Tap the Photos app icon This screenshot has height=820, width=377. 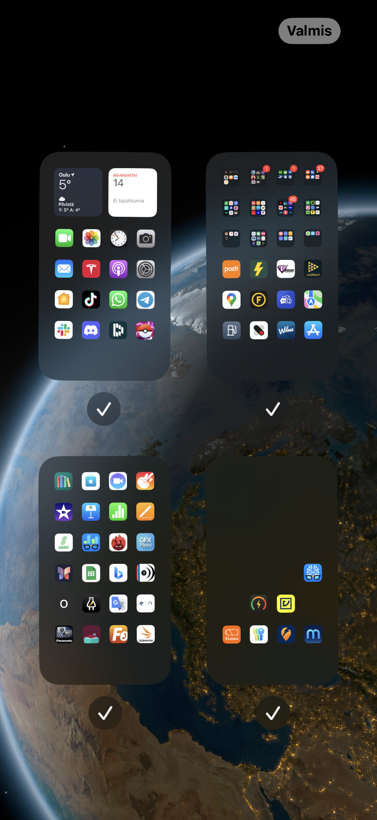coord(91,238)
